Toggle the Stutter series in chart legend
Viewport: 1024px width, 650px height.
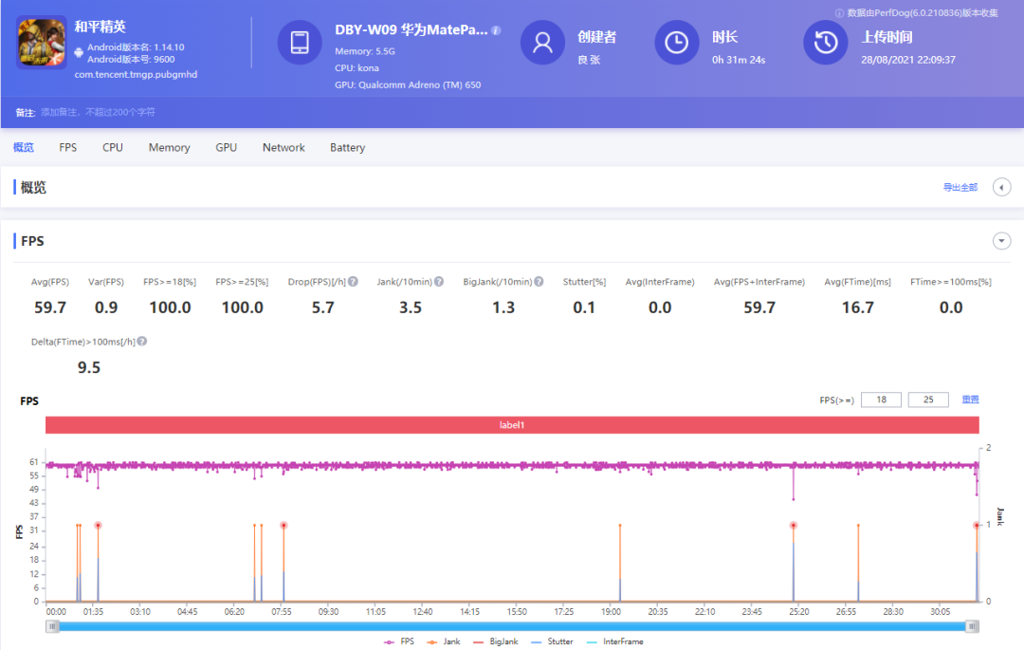(551, 641)
